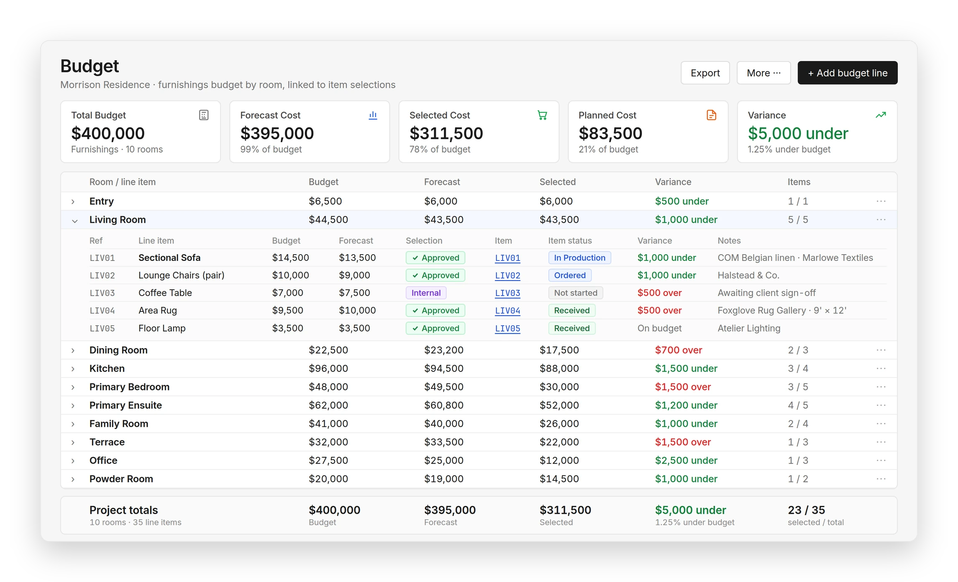Click the Not started status badge
This screenshot has width=958, height=582.
576,293
